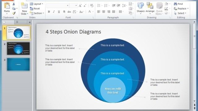Image resolution: width=198 pixels, height=111 pixels.
Task: Open Paragraph dialog launcher
Action: [133, 18]
